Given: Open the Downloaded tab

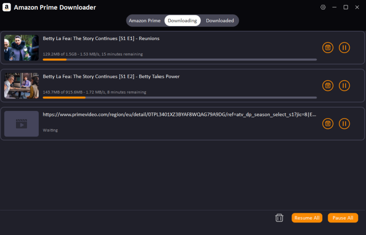Looking at the screenshot, I should tap(220, 21).
